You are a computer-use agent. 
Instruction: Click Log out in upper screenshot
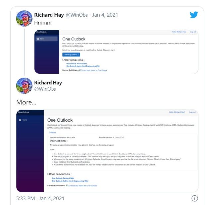point(193,32)
